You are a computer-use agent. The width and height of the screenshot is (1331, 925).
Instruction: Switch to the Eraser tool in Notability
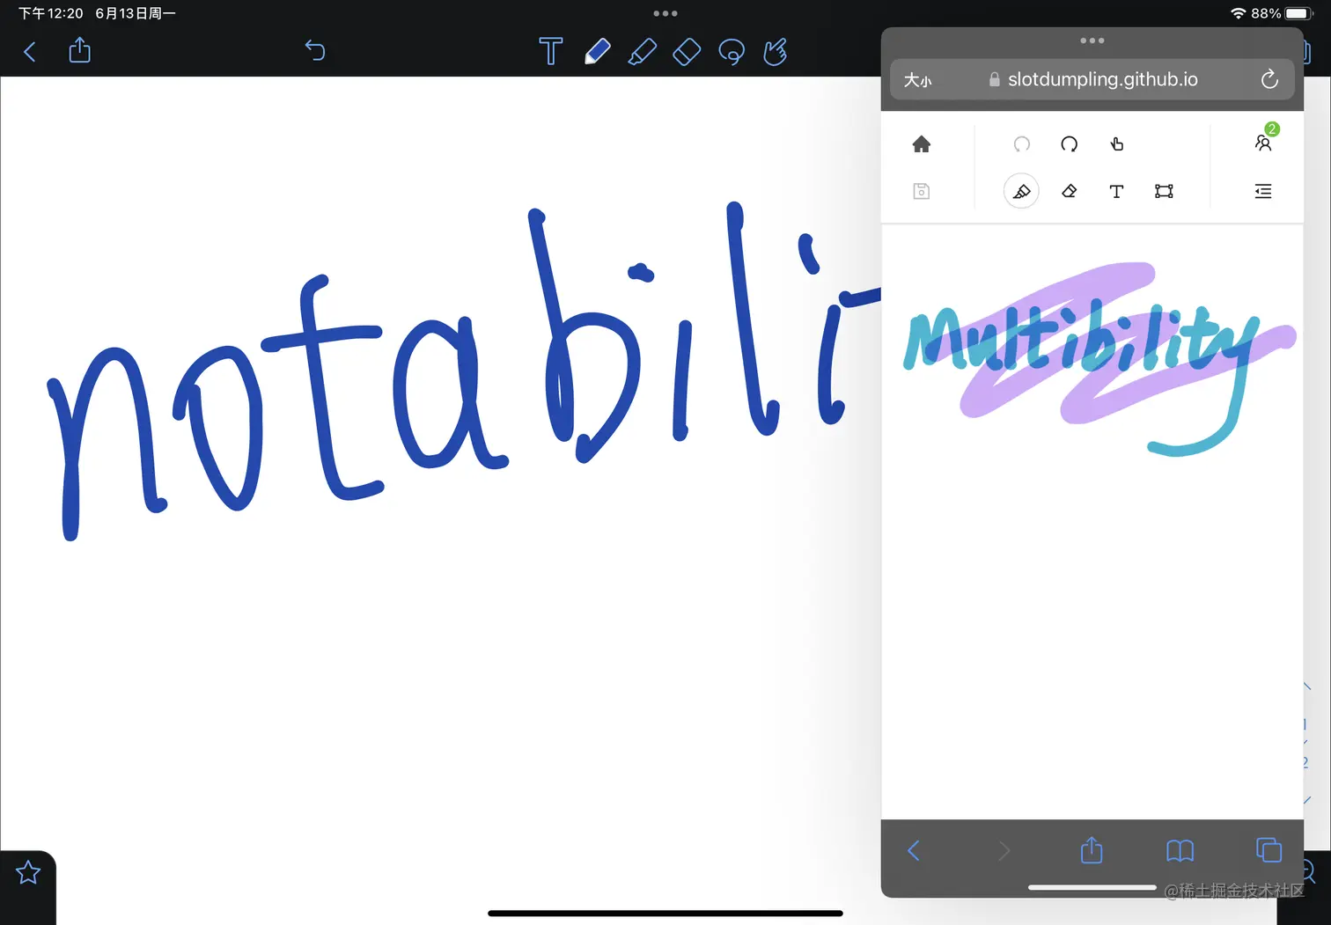point(686,51)
